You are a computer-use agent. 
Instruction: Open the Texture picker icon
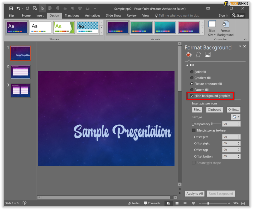pos(234,117)
